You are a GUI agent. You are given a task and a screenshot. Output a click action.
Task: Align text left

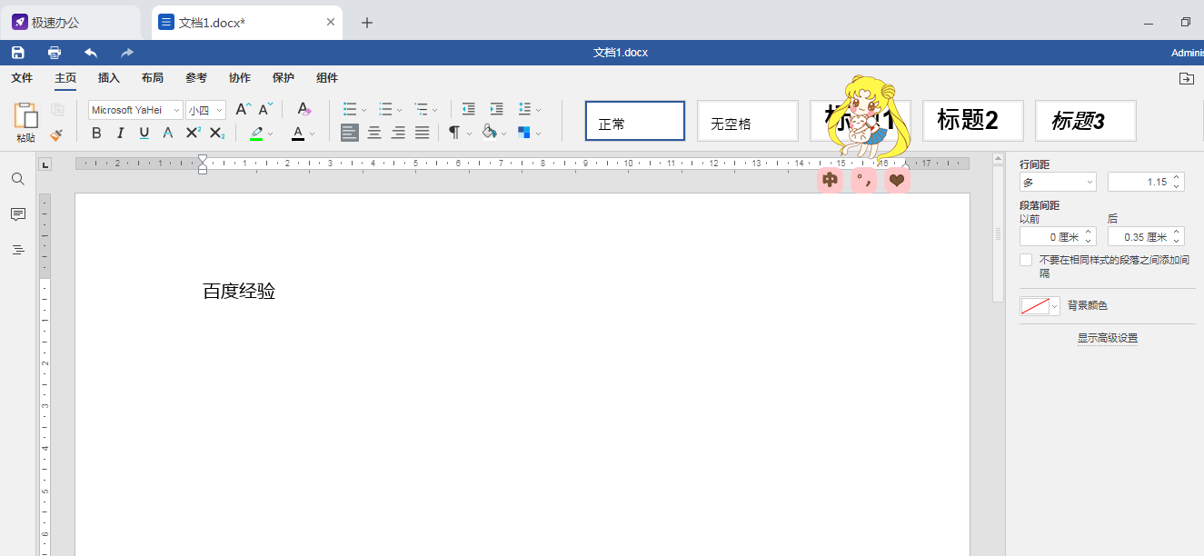click(x=350, y=134)
